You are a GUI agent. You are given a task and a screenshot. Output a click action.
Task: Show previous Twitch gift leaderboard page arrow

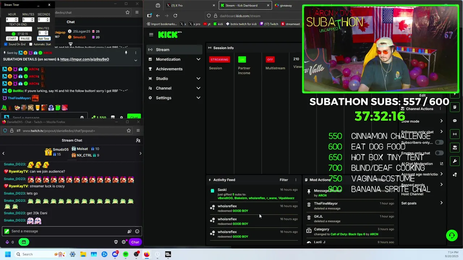[x=3, y=153]
